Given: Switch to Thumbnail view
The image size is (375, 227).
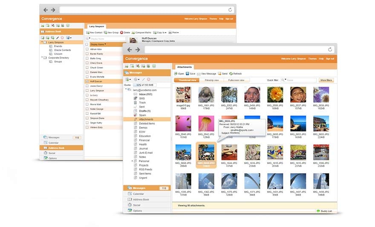Looking at the screenshot, I should 187,80.
